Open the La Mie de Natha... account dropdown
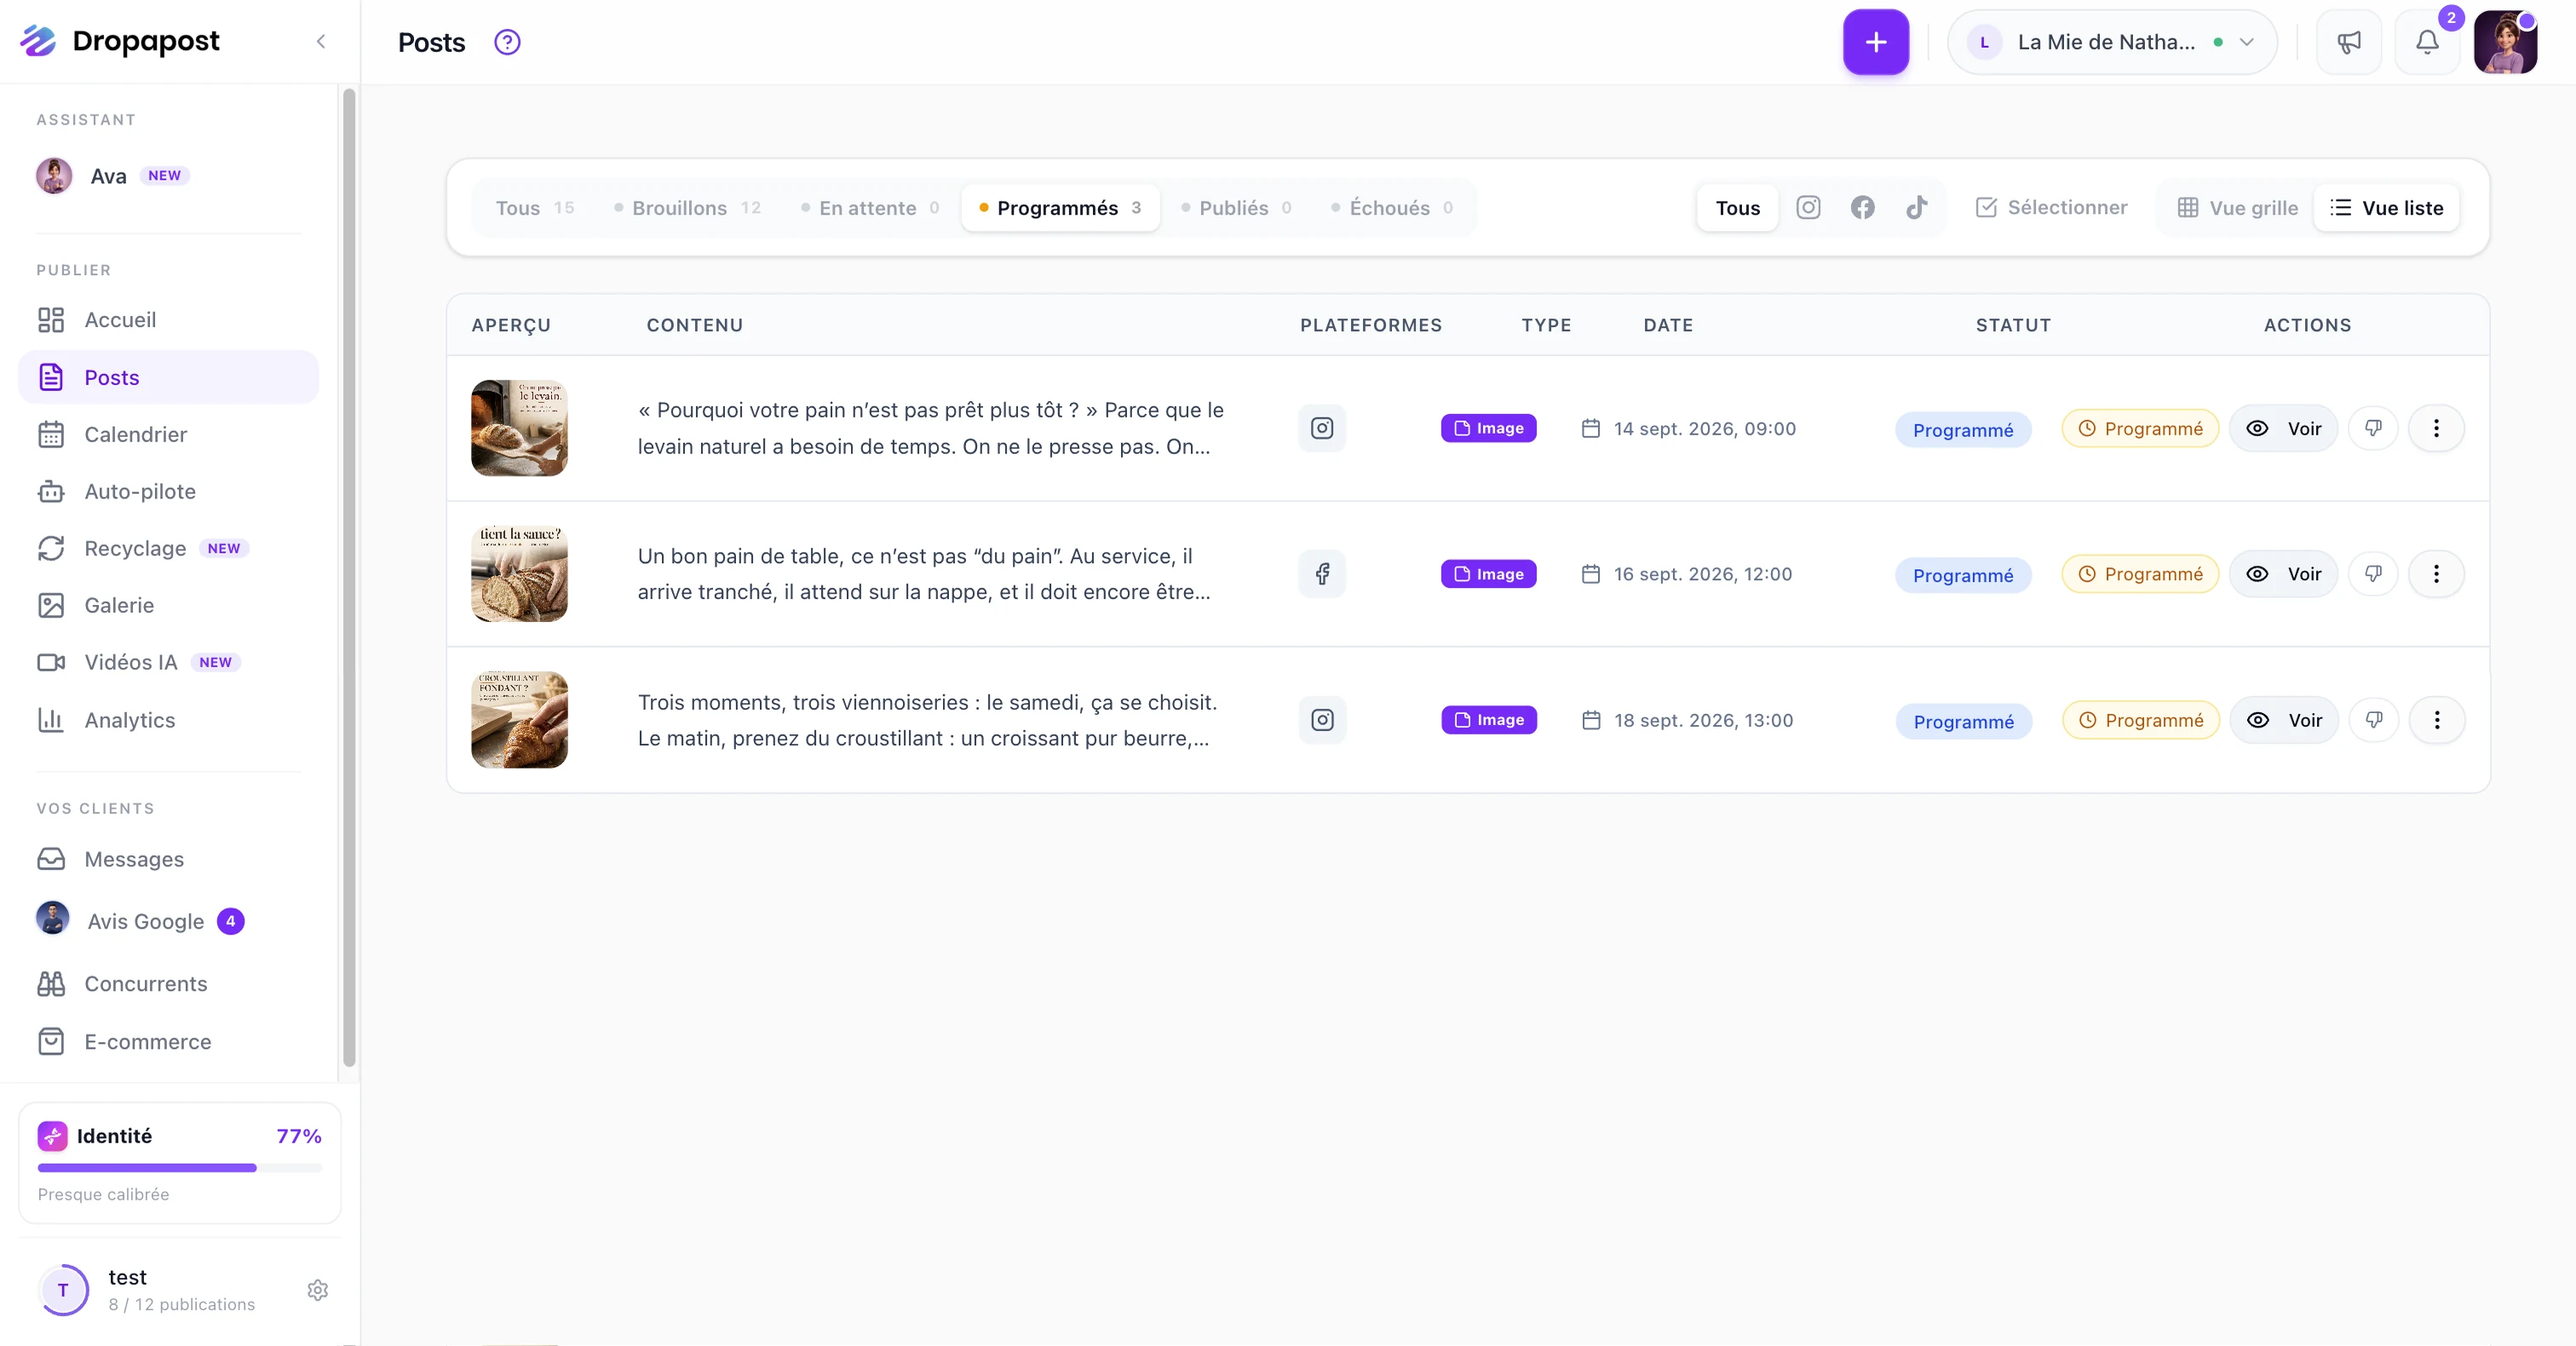The height and width of the screenshot is (1346, 2576). pyautogui.click(x=2111, y=42)
